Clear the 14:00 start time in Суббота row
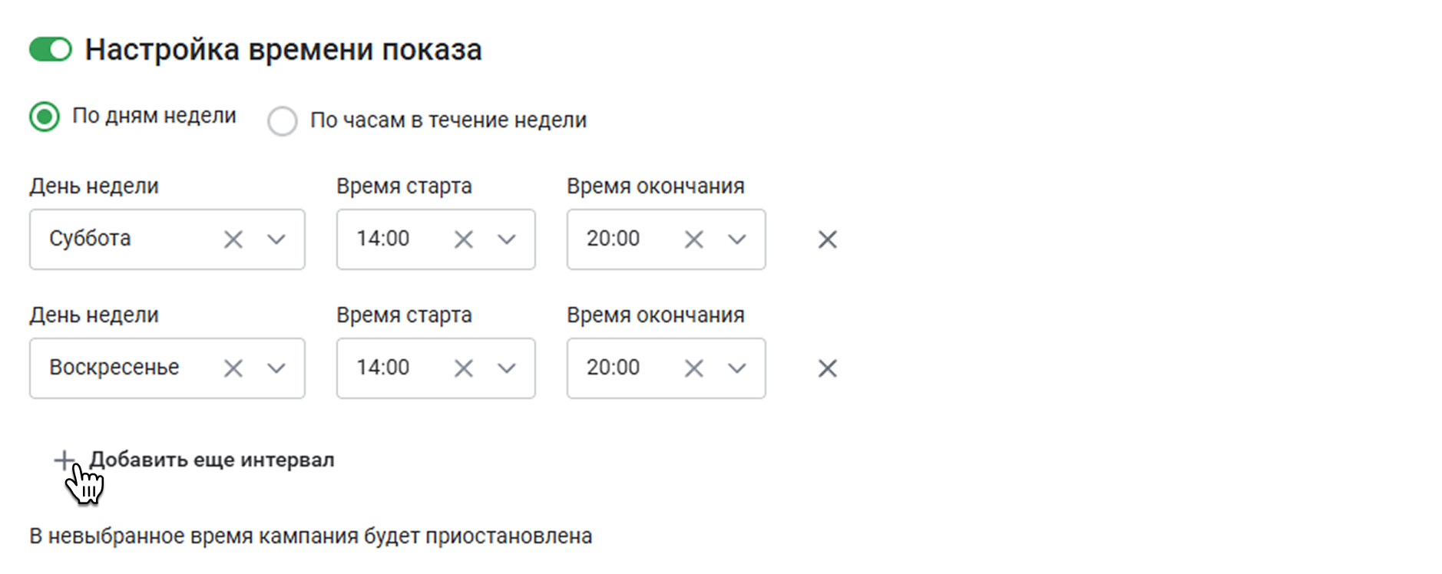1442x574 pixels. [464, 239]
